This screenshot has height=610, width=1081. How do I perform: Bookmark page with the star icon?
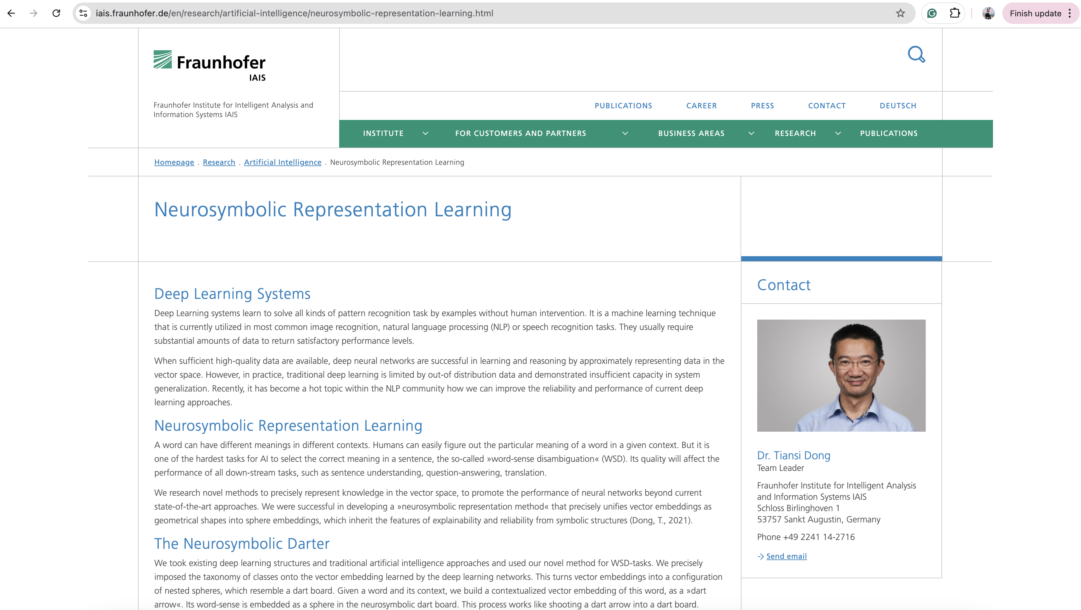900,13
